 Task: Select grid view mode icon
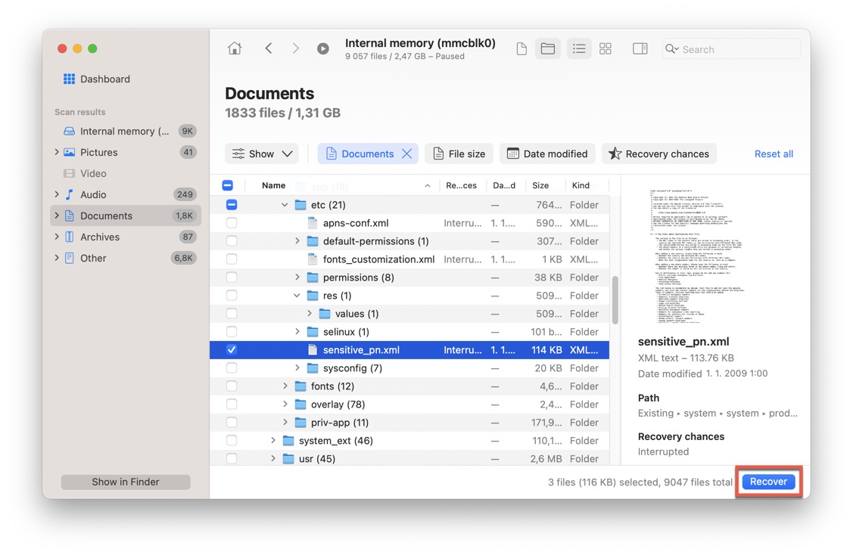click(606, 49)
